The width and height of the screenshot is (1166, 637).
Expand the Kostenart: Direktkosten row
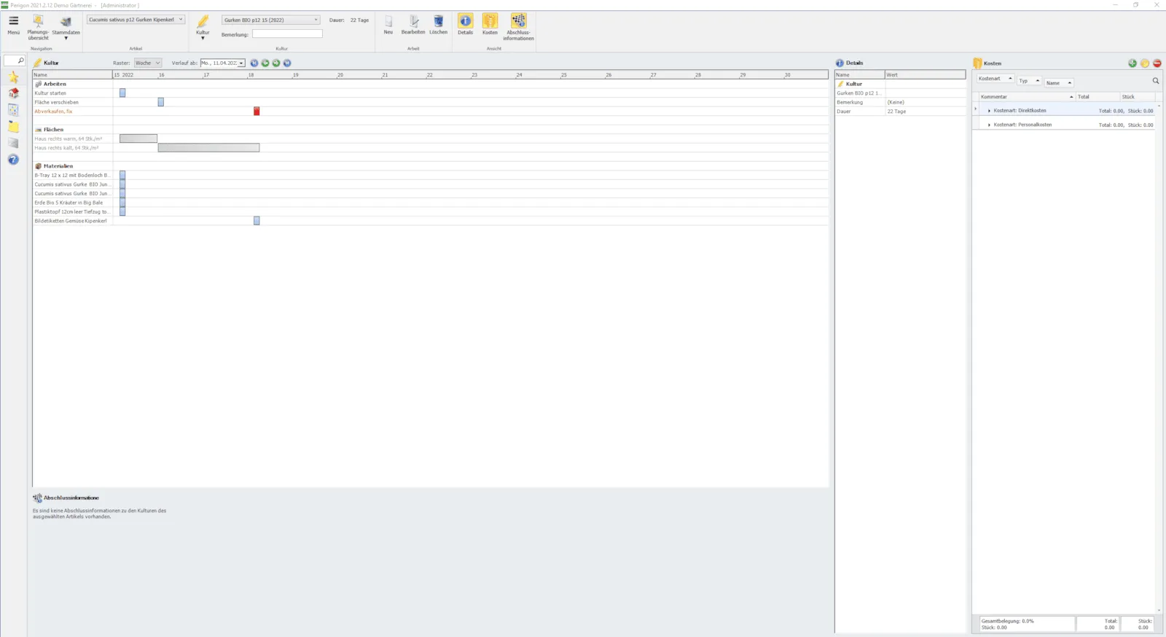[x=989, y=111]
